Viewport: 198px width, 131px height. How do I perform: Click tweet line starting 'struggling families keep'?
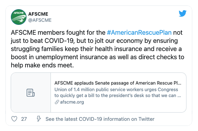[96, 49]
